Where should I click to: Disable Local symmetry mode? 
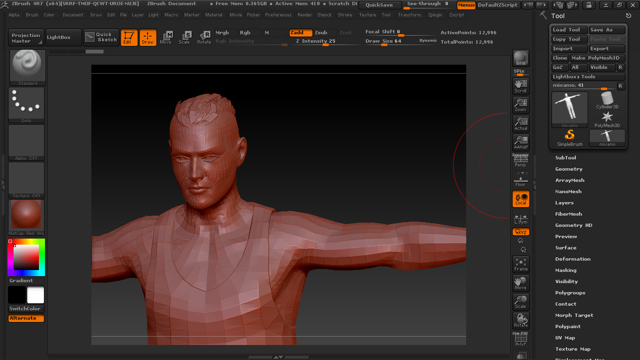pyautogui.click(x=521, y=199)
